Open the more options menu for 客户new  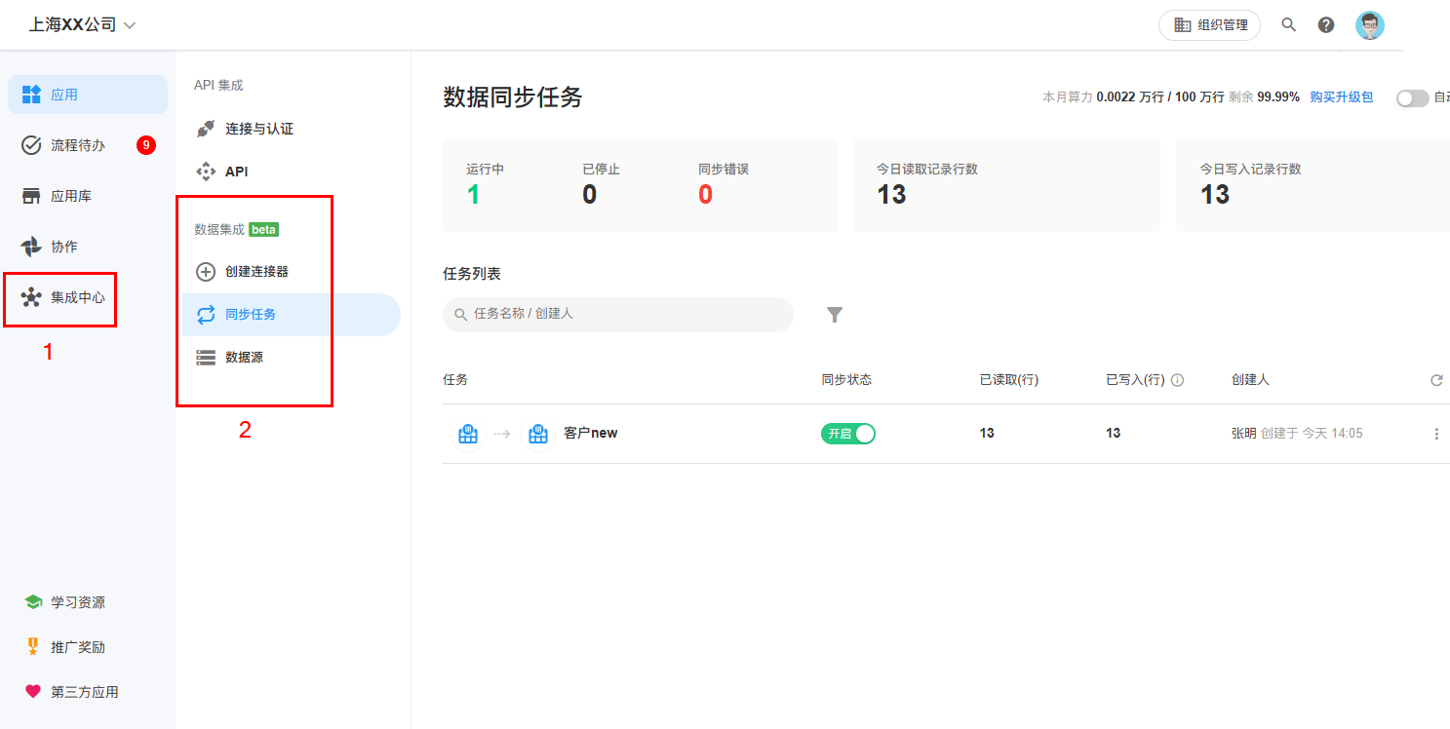coord(1436,434)
